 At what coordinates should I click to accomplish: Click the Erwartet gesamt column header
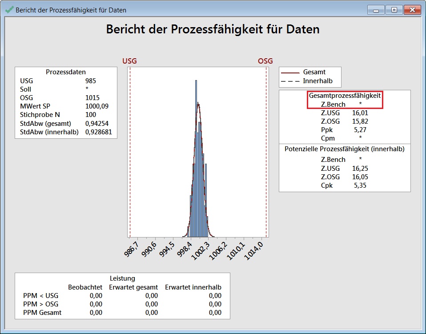pyautogui.click(x=133, y=287)
